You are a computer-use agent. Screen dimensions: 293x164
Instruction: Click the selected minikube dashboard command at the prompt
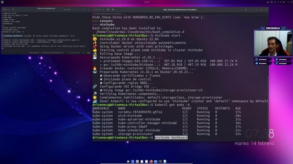[x=171, y=138]
